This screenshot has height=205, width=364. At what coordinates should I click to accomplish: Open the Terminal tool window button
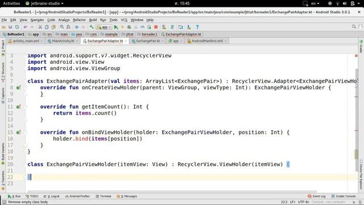coord(104,196)
